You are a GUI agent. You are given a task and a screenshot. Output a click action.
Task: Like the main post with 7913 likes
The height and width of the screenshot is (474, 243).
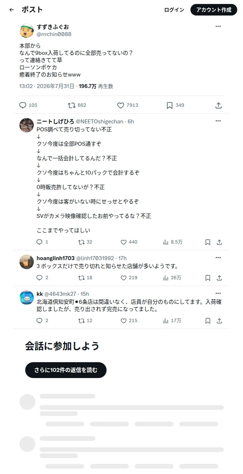tap(127, 105)
